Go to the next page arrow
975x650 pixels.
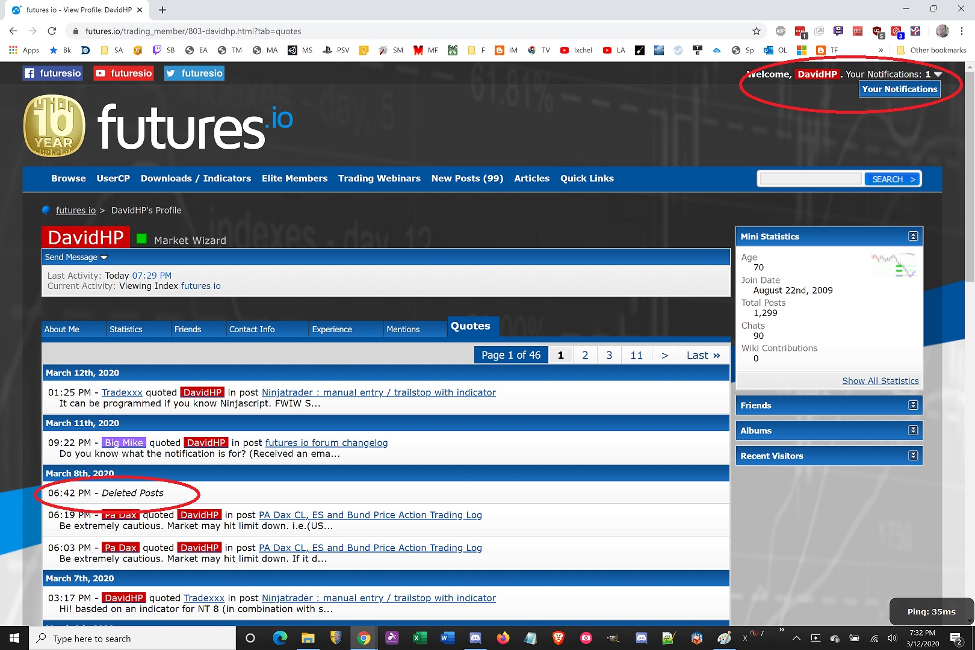point(664,355)
